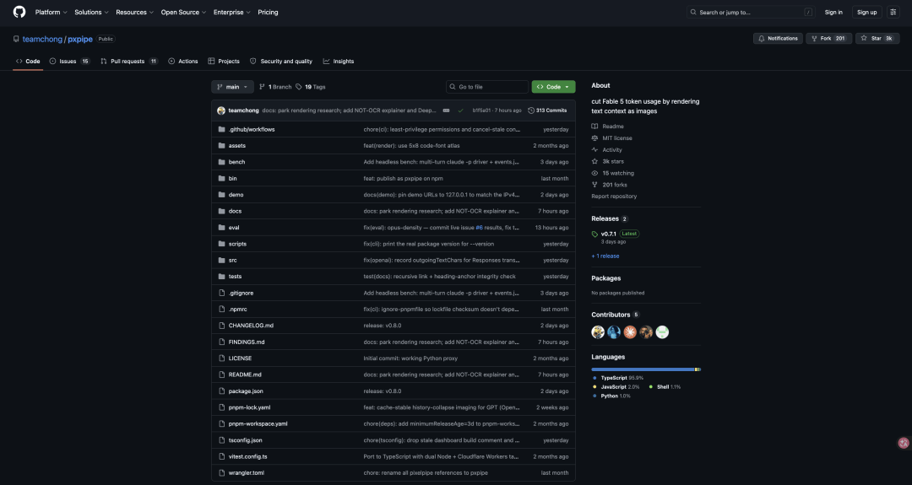Expand the commit message ellipsis button
This screenshot has width=912, height=485.
[446, 110]
